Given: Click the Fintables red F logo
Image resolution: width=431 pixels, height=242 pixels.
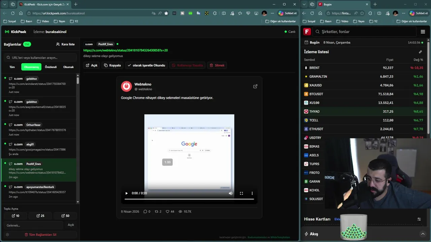Looking at the screenshot, I should coord(307,32).
